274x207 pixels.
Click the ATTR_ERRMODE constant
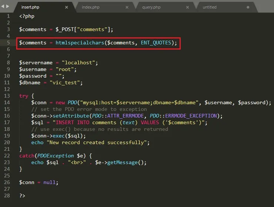coord(126,116)
